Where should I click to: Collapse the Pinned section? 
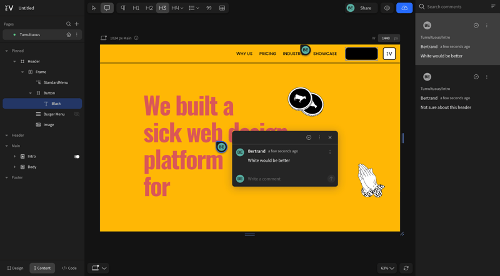[x=7, y=51]
